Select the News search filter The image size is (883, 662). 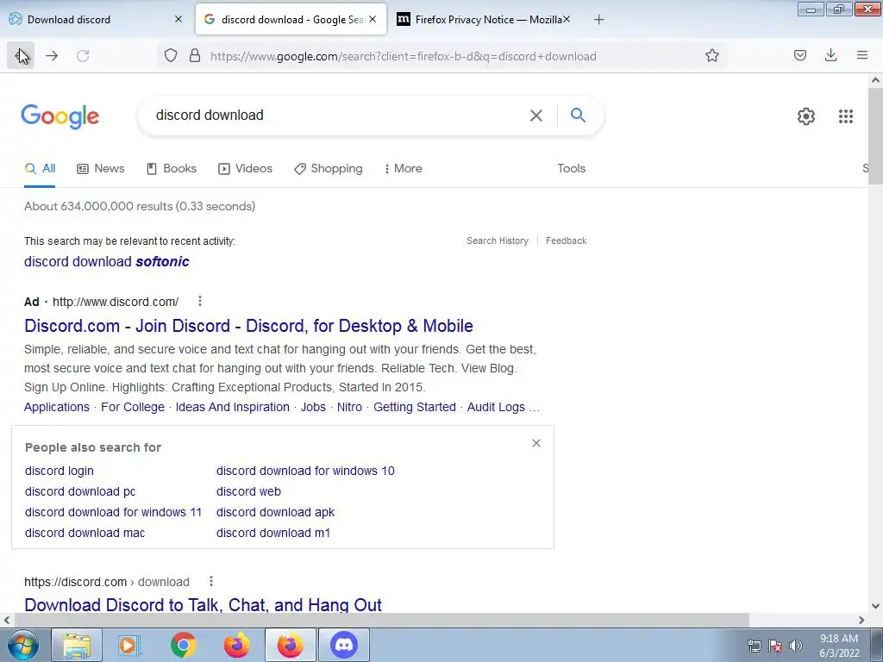tap(101, 168)
